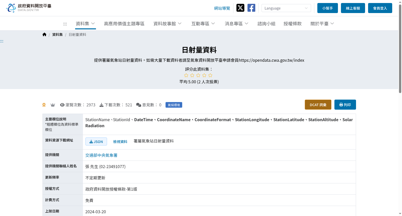Click the 列印 print button

point(345,105)
